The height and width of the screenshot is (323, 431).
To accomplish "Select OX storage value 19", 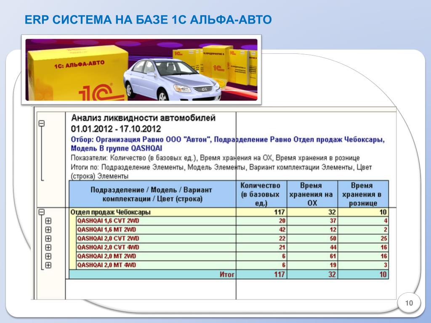I will click(x=333, y=265).
